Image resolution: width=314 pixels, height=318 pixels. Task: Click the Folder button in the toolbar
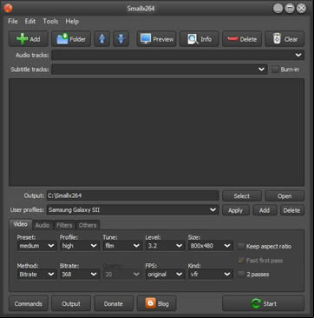[x=71, y=39]
